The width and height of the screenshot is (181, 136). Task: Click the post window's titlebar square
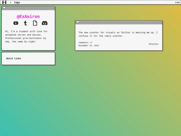coord(78,22)
